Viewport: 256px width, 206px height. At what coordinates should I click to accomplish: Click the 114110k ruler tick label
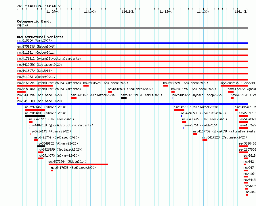tap(128, 12)
